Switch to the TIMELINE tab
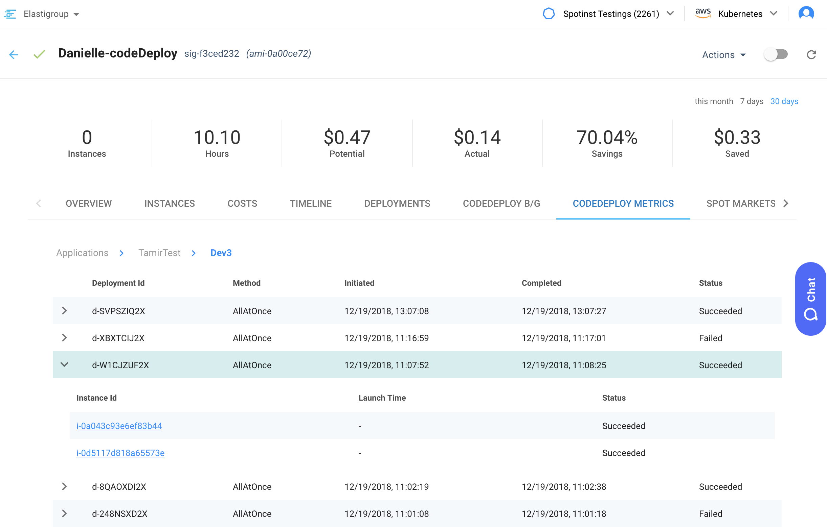The image size is (827, 531). [x=310, y=203]
